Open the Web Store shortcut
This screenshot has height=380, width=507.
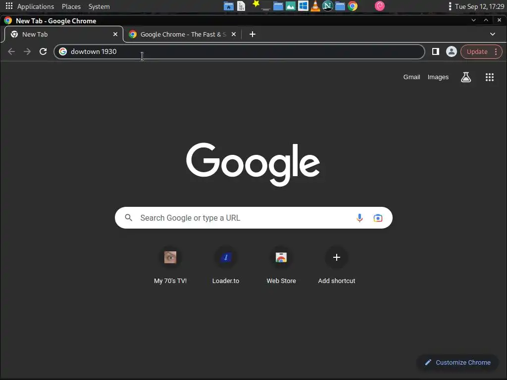(281, 266)
